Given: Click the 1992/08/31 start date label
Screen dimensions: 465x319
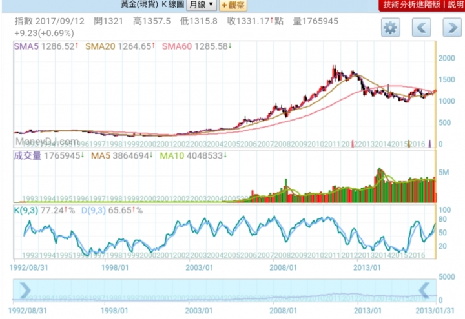Looking at the screenshot, I should (29, 267).
